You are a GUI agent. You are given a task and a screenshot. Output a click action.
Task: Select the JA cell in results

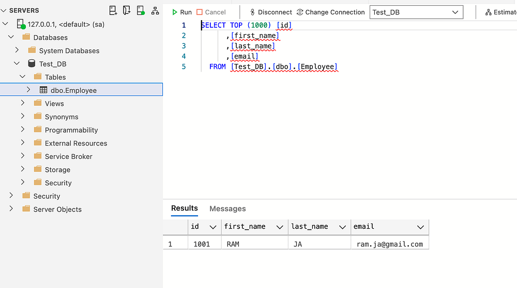320,244
